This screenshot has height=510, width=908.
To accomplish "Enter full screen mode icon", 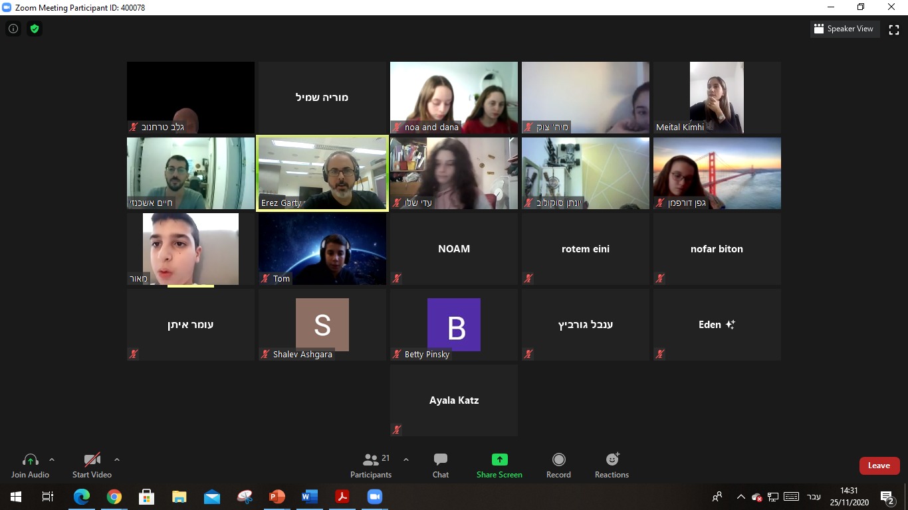I will click(x=894, y=29).
